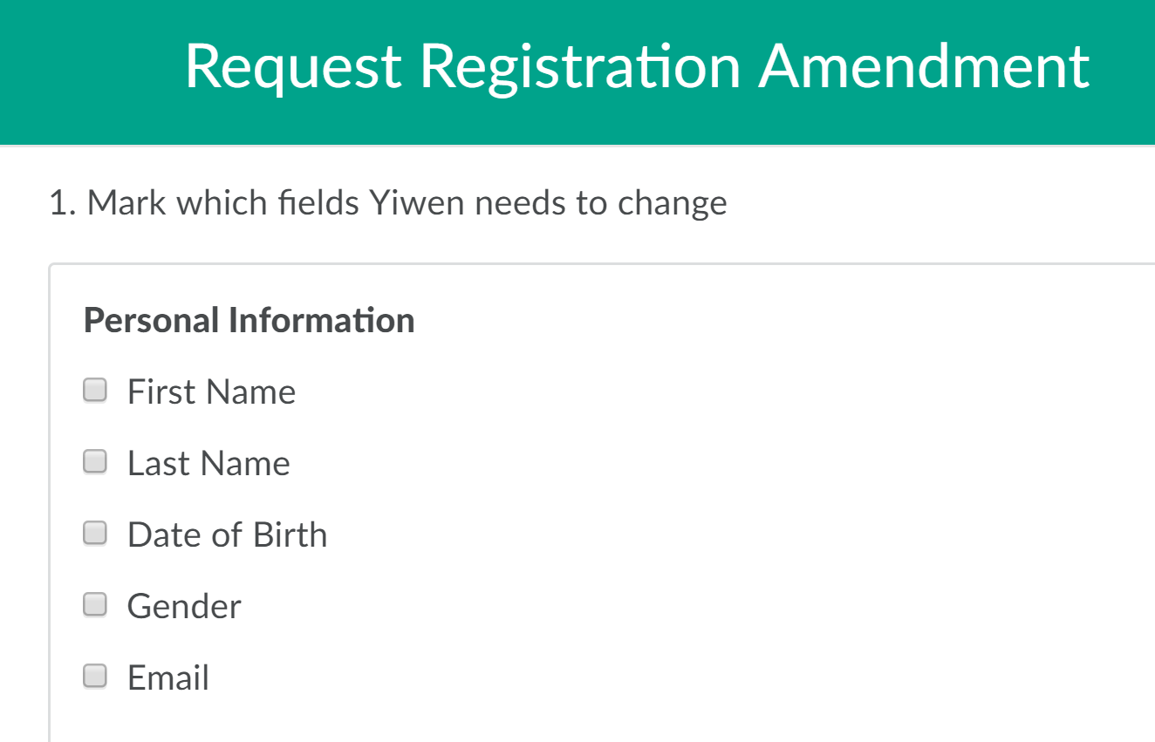Click the name "Yiwen" in the question

point(417,203)
